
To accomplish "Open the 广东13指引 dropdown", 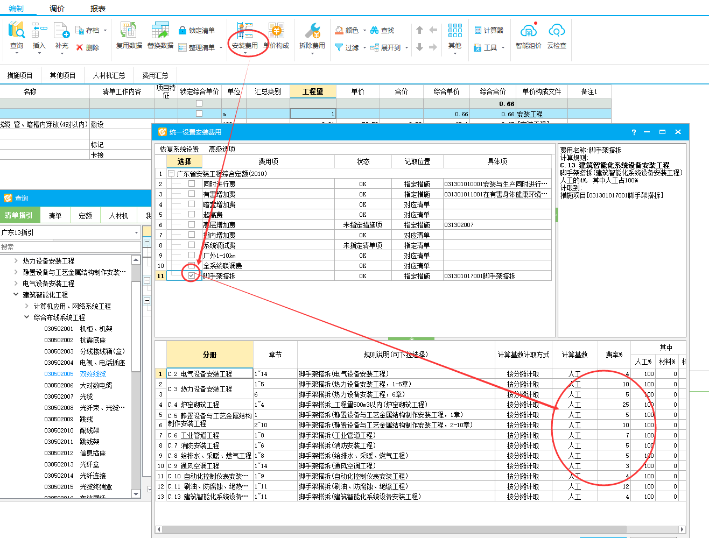I will [137, 232].
